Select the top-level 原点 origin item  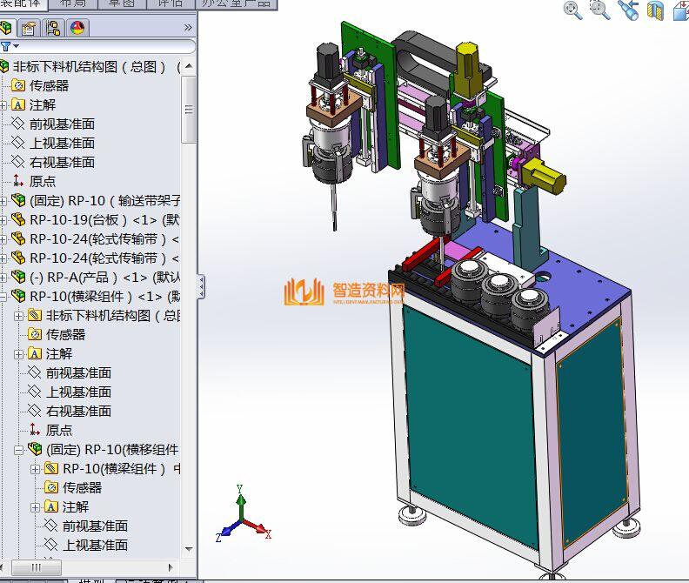coord(42,182)
